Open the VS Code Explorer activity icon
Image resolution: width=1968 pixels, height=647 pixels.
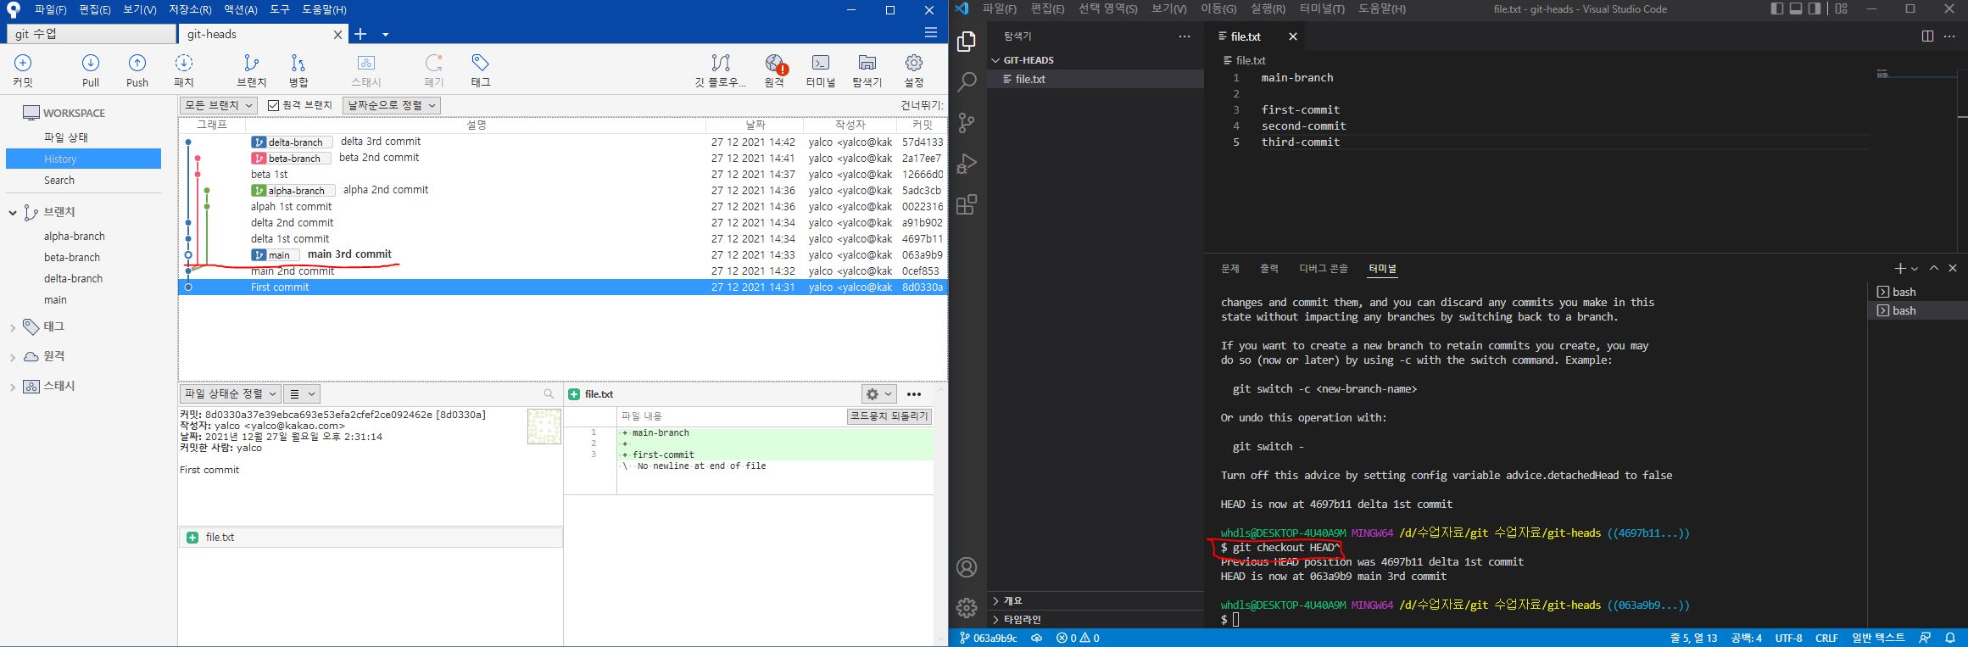[967, 42]
